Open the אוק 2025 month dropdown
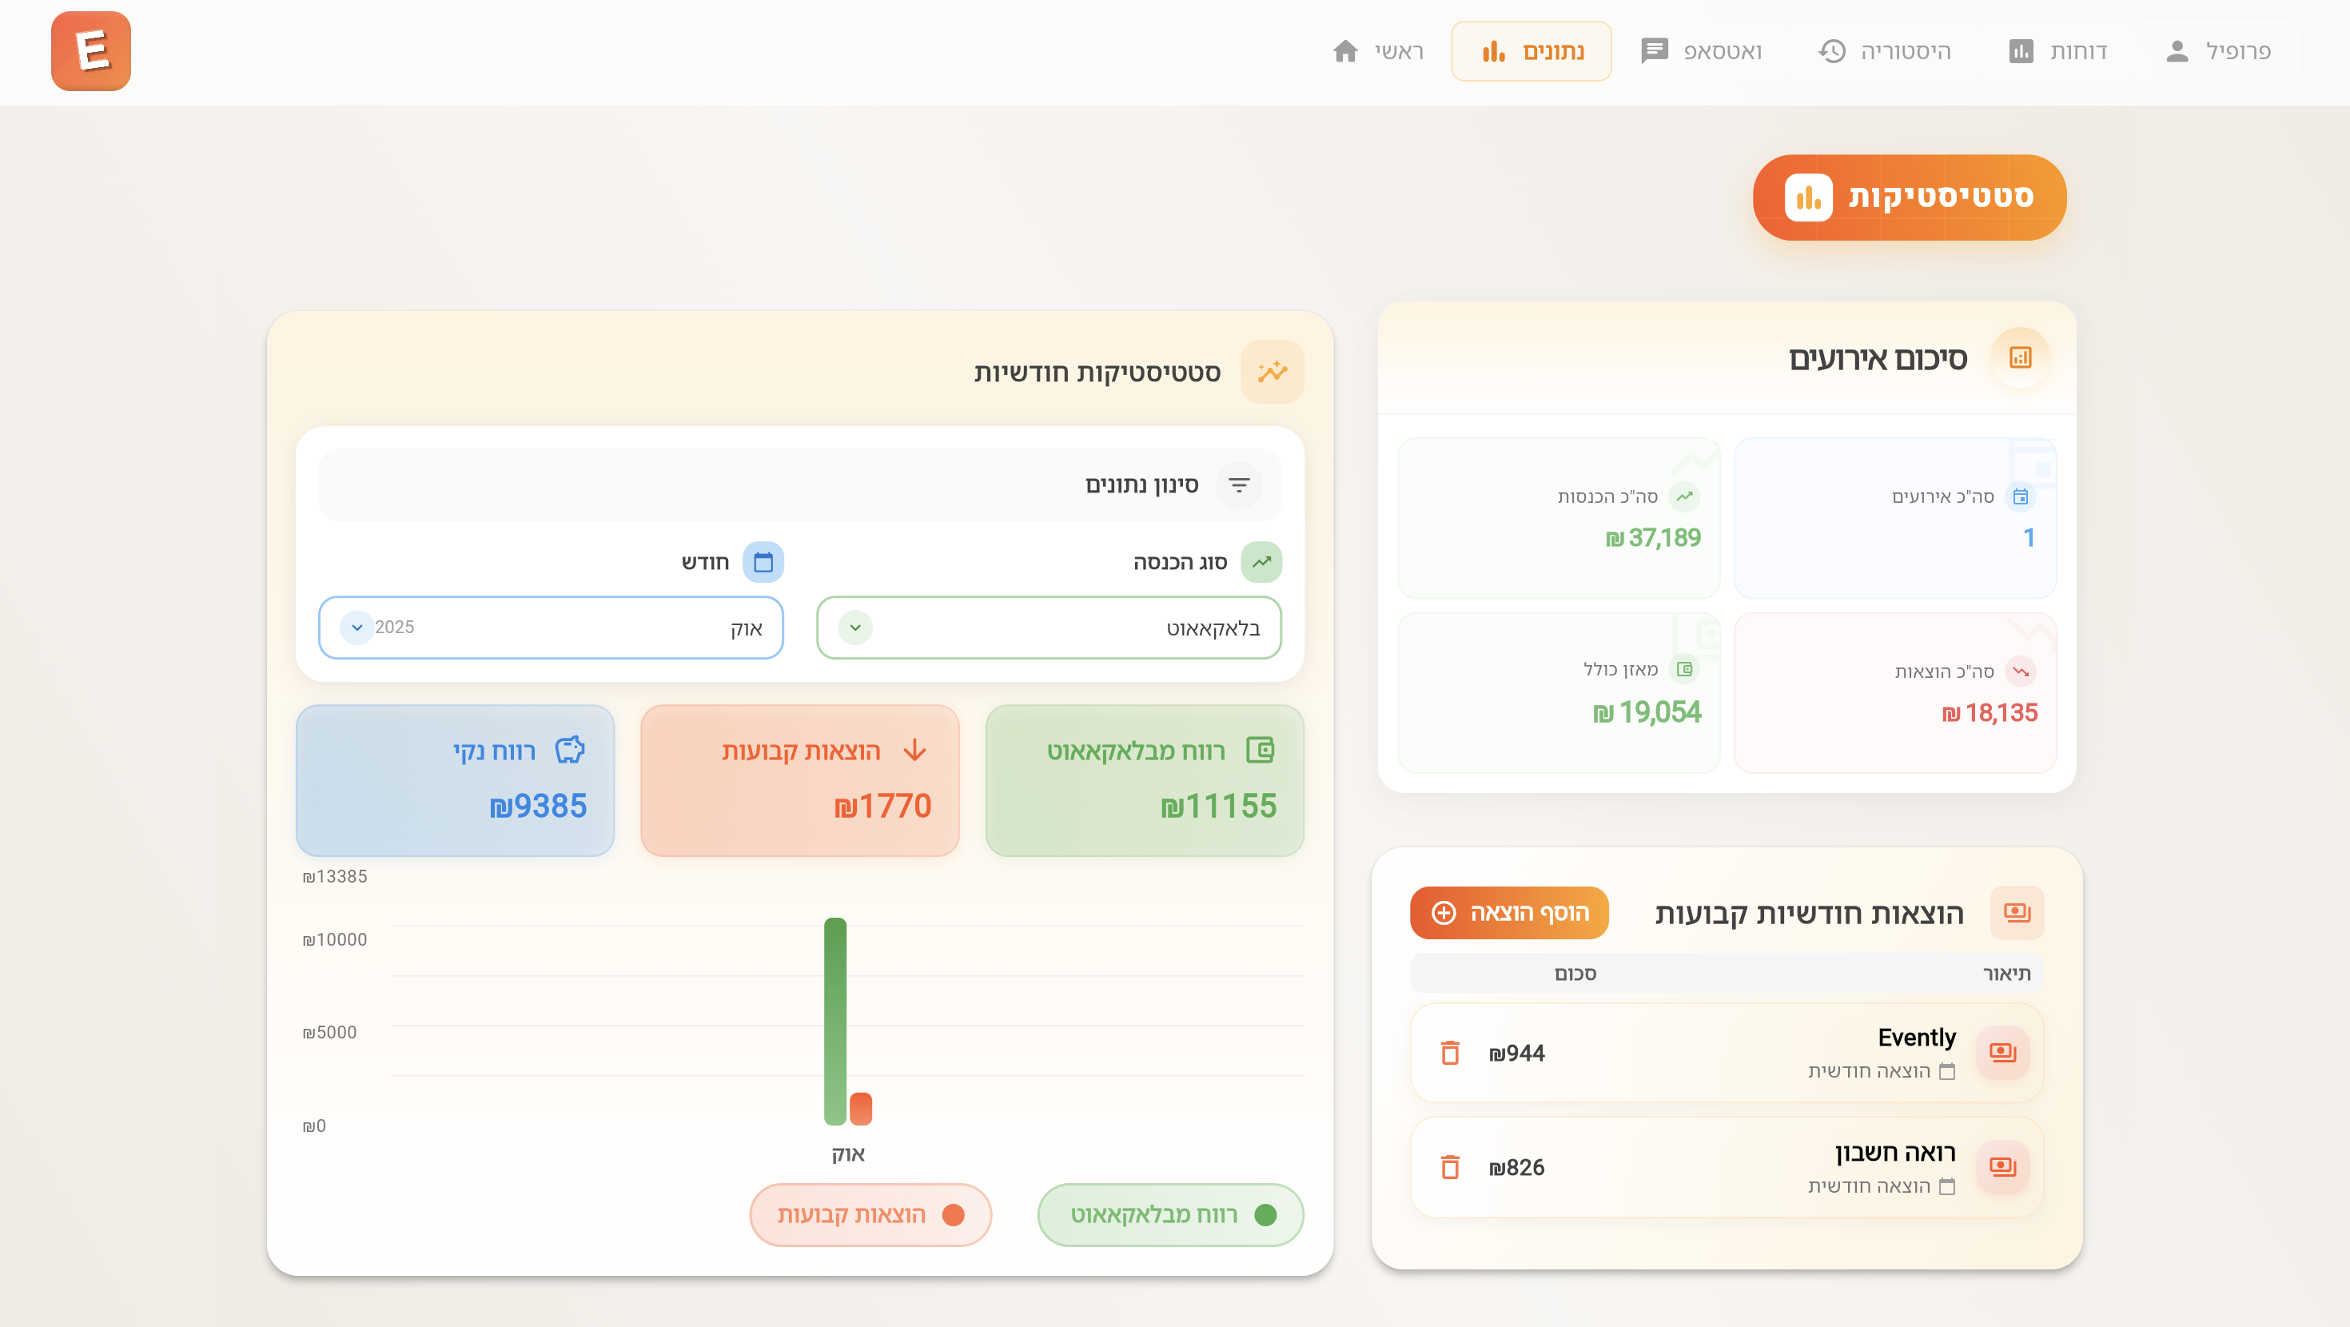This screenshot has width=2350, height=1327. 550,628
